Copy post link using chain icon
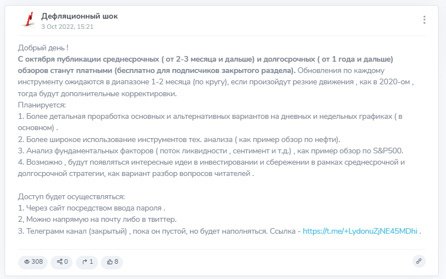 tap(419, 261)
